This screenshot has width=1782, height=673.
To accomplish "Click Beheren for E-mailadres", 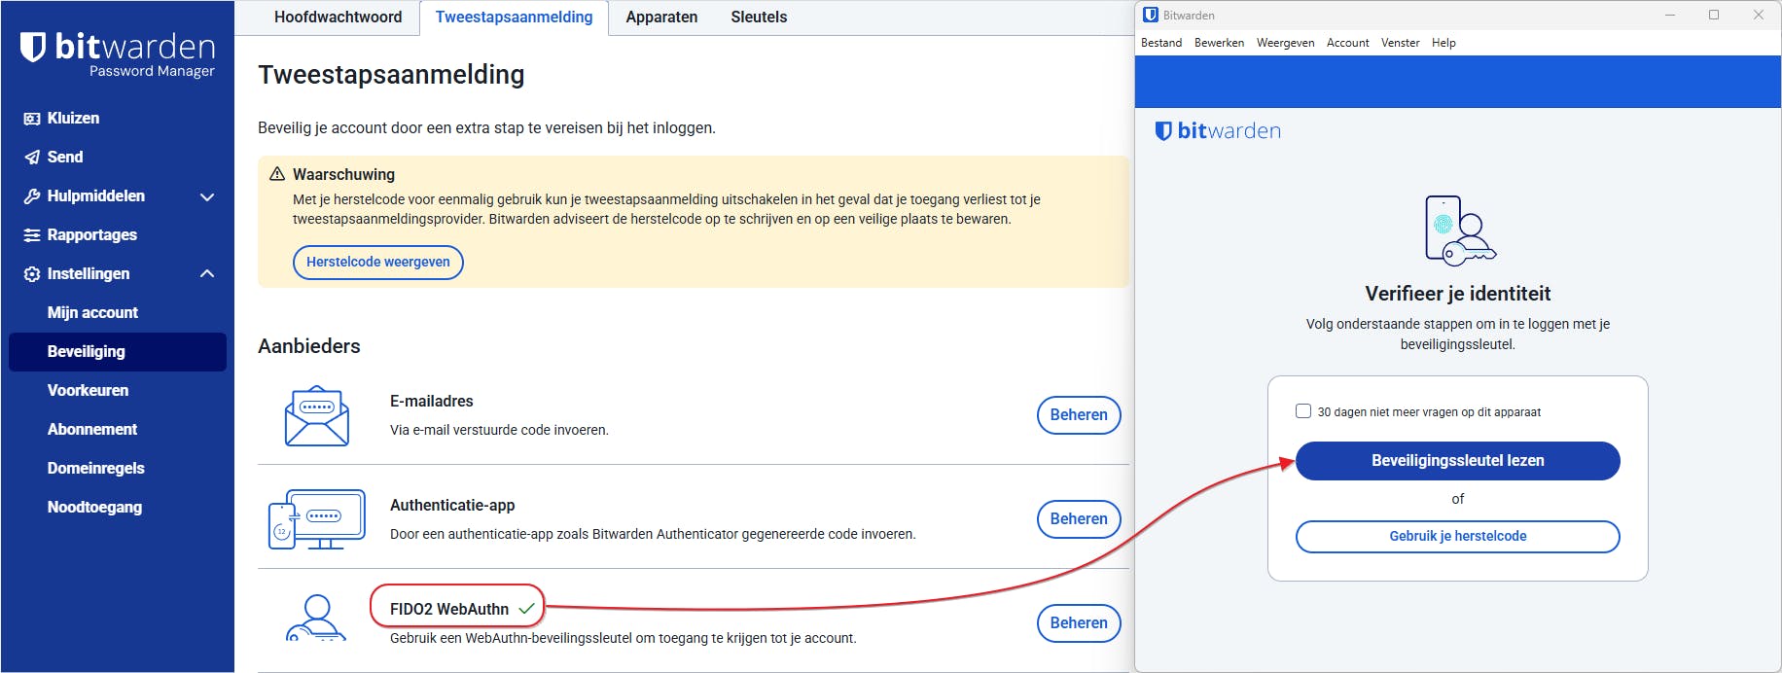I will pos(1079,415).
